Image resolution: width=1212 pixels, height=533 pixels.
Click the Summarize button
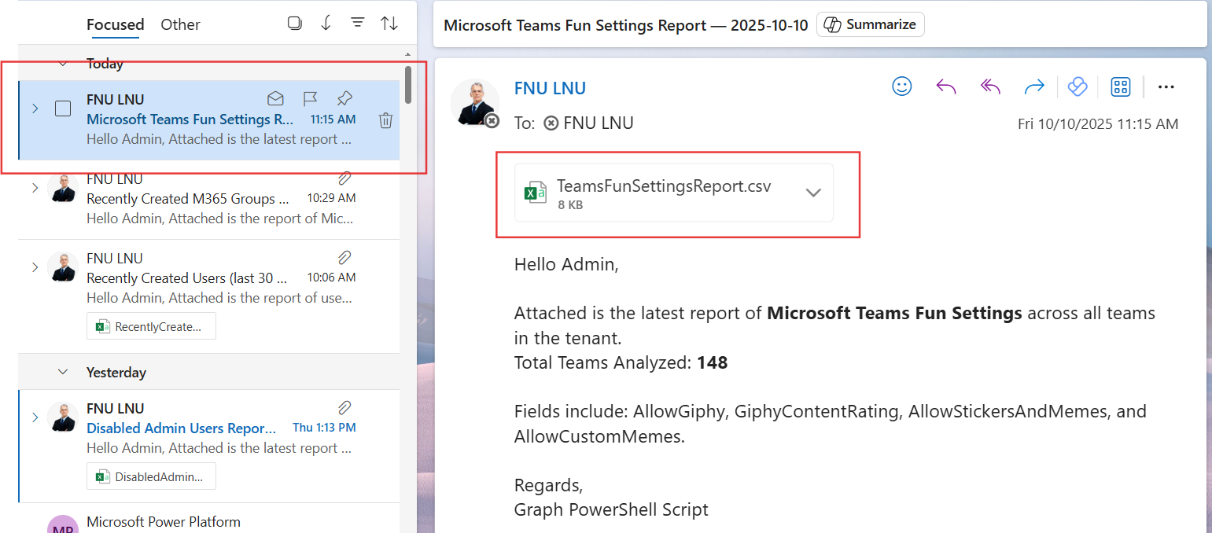870,24
